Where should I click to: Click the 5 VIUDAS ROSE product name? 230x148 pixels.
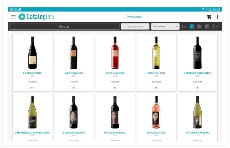pyautogui.click(x=156, y=133)
